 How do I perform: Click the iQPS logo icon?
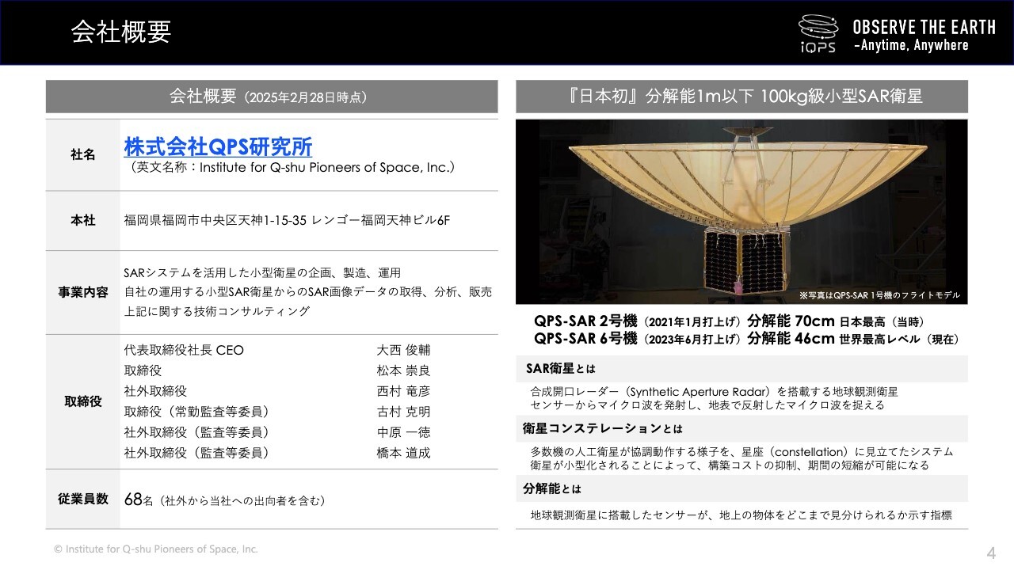pyautogui.click(x=818, y=33)
